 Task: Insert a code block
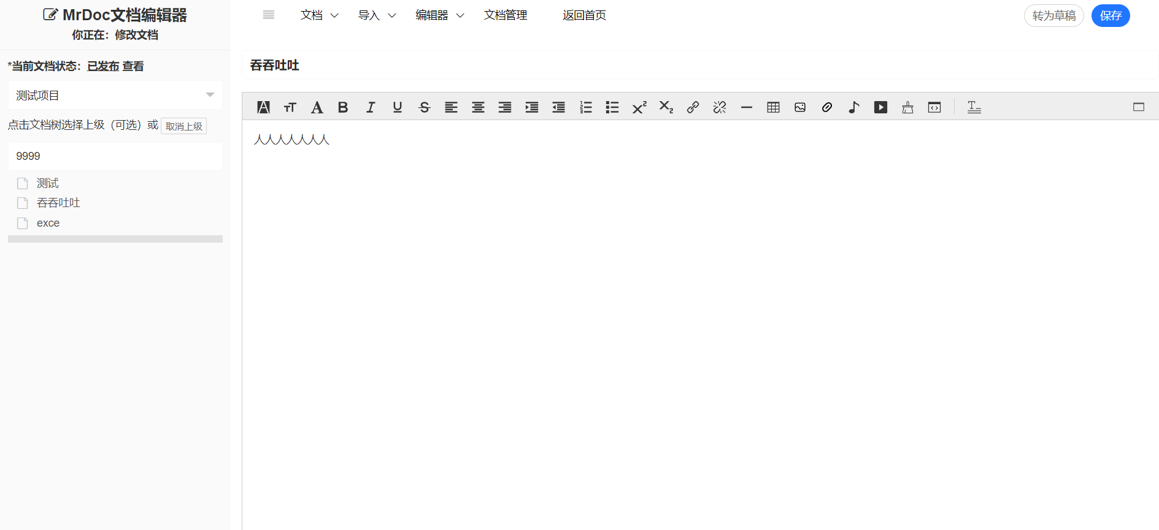point(934,107)
